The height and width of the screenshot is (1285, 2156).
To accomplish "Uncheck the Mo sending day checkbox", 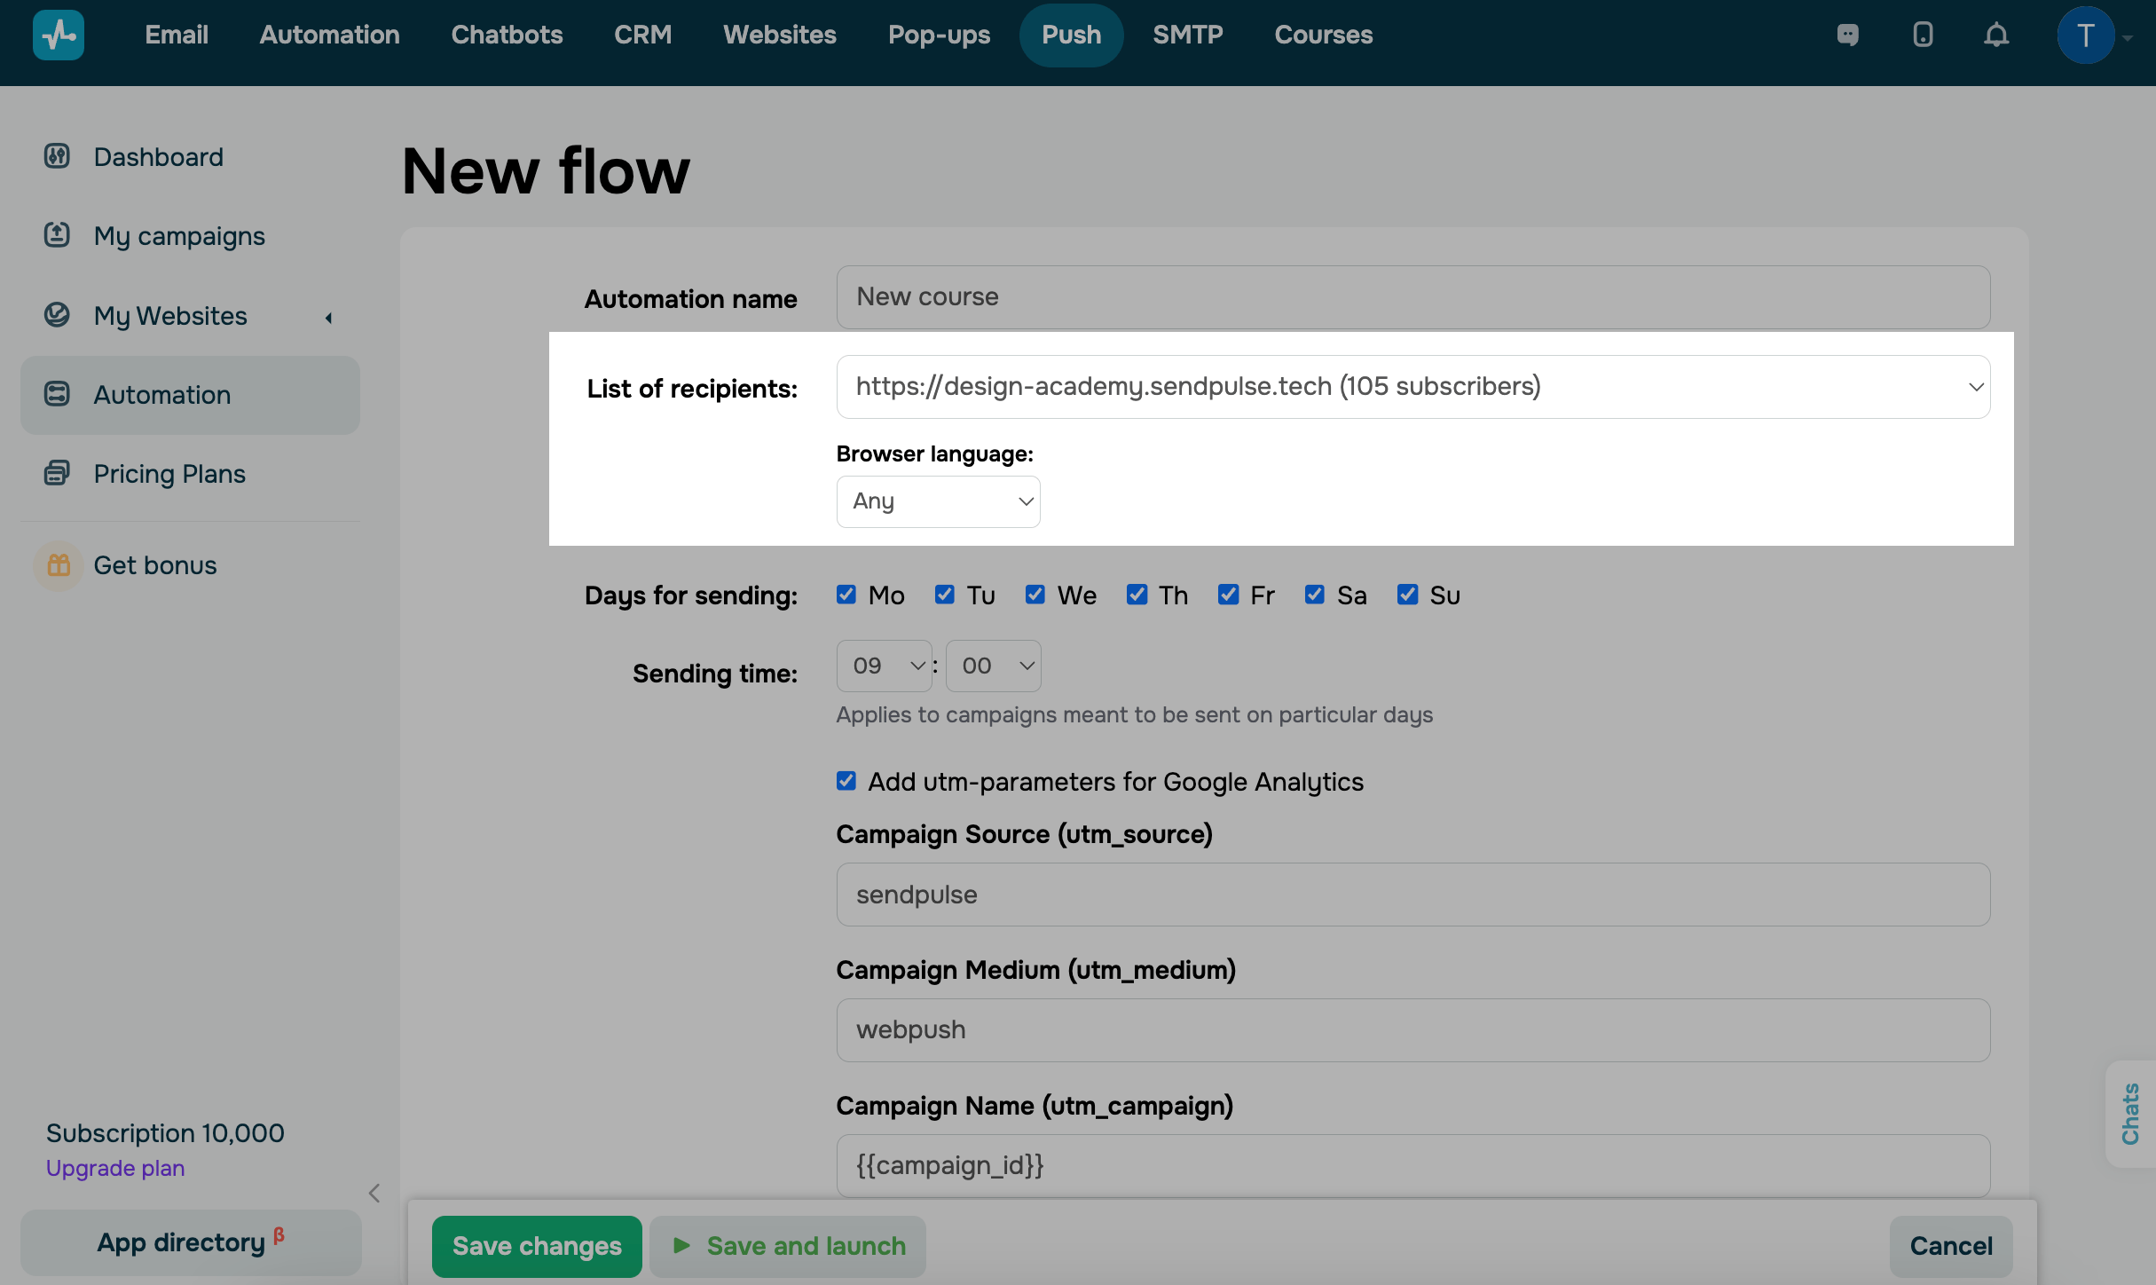I will 846,595.
